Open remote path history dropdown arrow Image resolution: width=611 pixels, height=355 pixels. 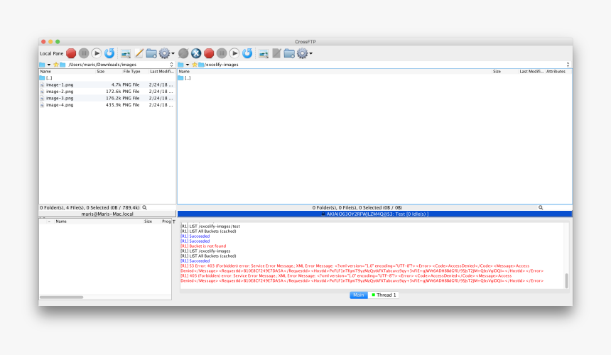[x=188, y=65]
